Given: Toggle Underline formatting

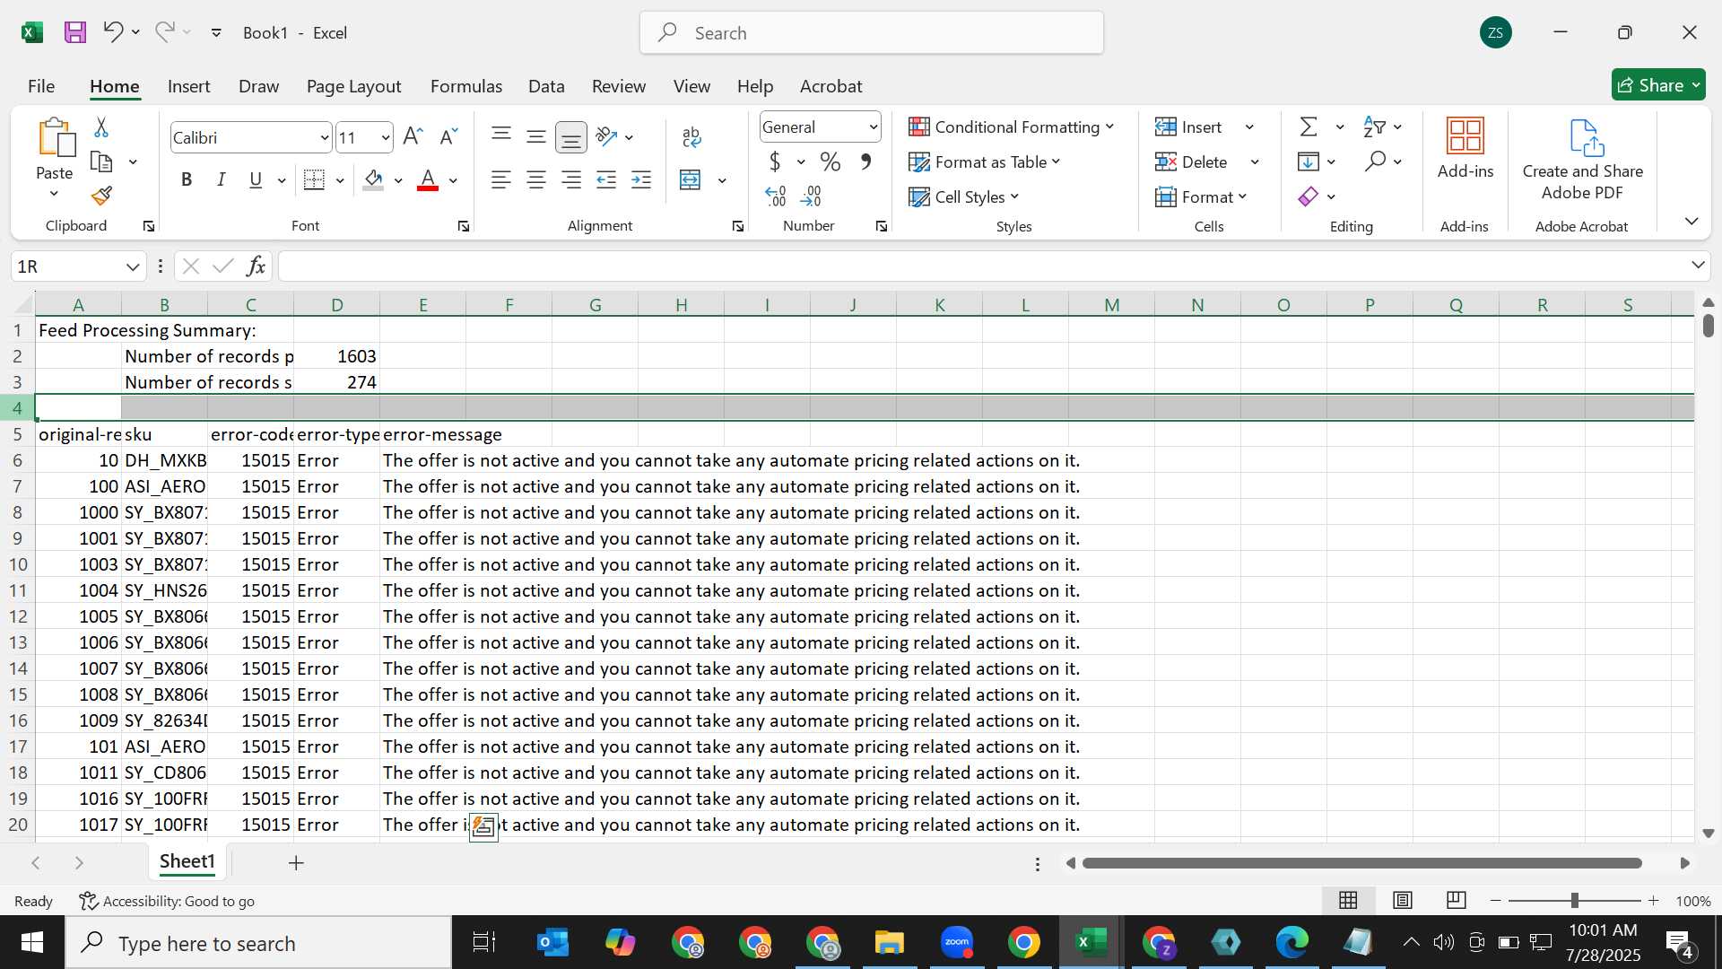Looking at the screenshot, I should tap(256, 179).
